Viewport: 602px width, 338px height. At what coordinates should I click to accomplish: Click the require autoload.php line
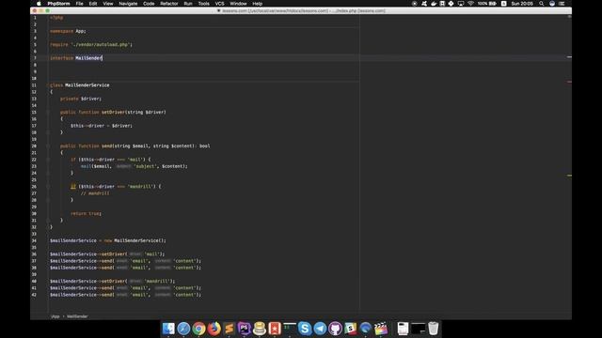click(x=91, y=44)
